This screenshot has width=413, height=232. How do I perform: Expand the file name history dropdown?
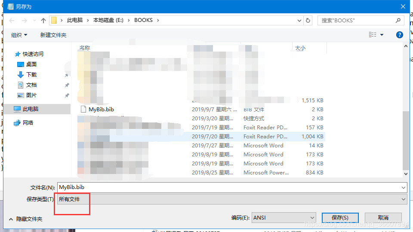403,188
